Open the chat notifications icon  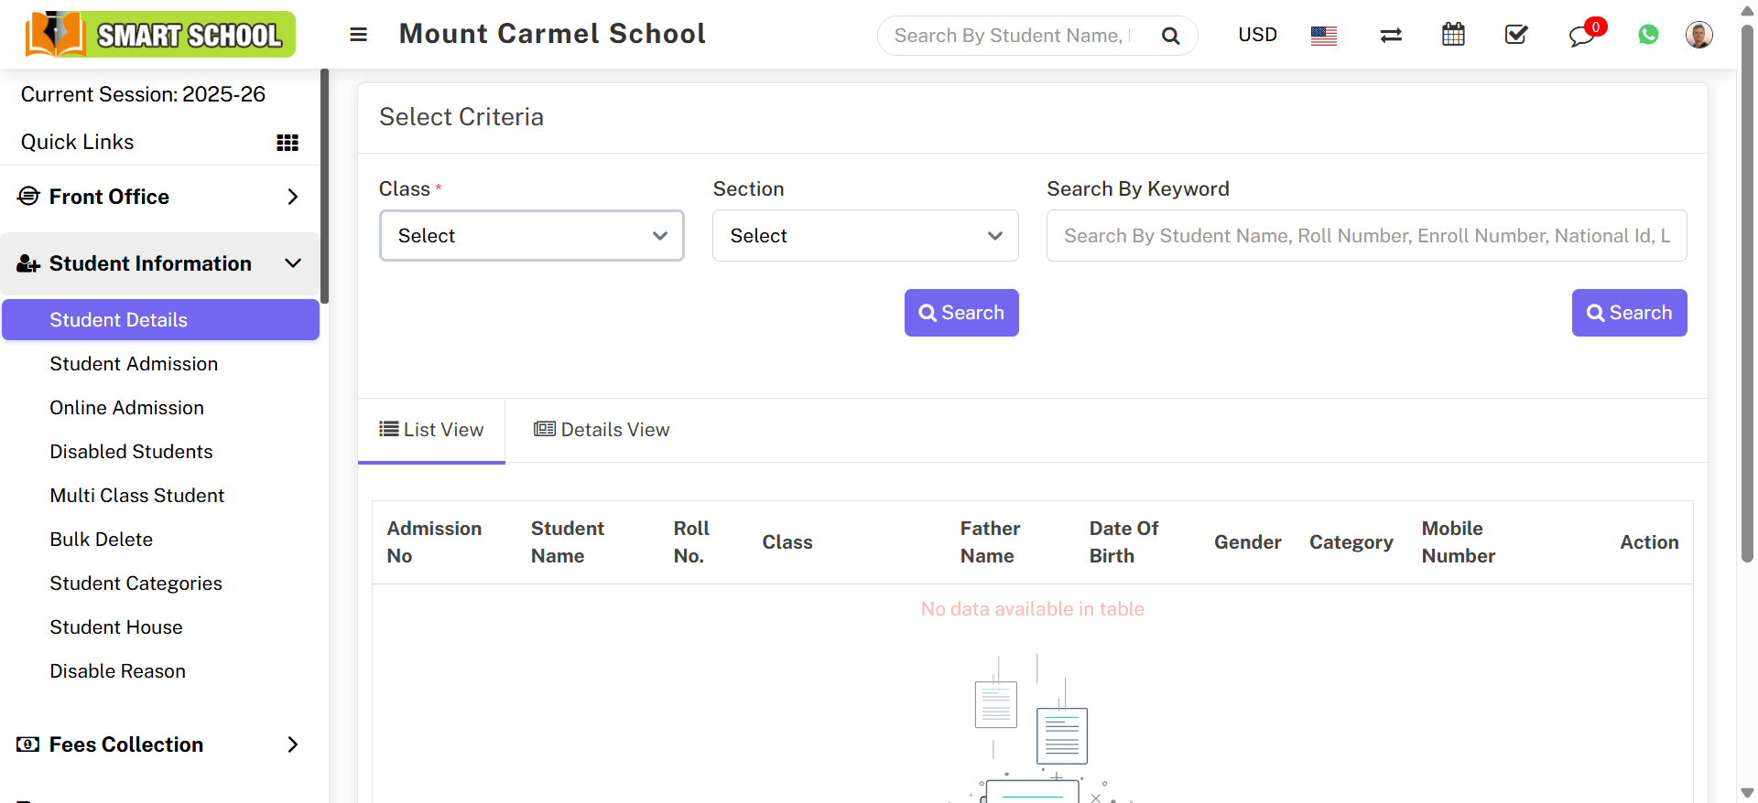[x=1581, y=36]
